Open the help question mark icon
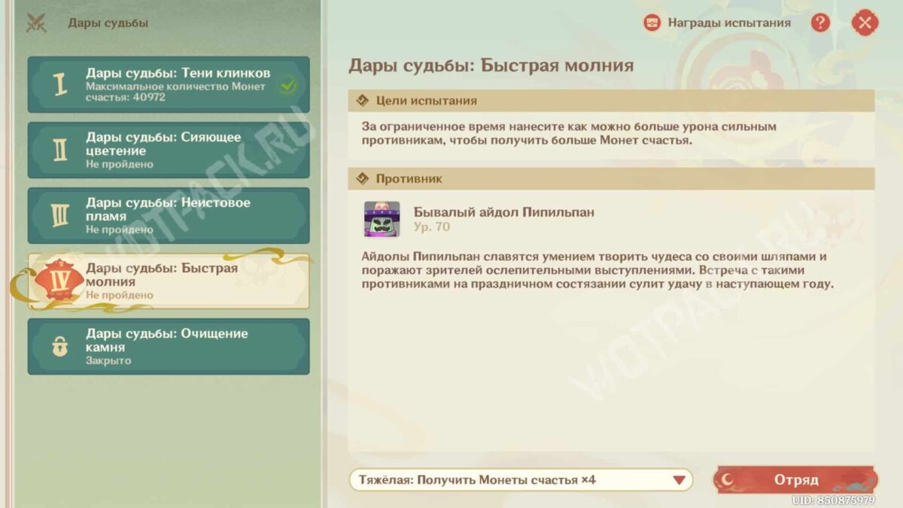903x508 pixels. click(x=820, y=23)
